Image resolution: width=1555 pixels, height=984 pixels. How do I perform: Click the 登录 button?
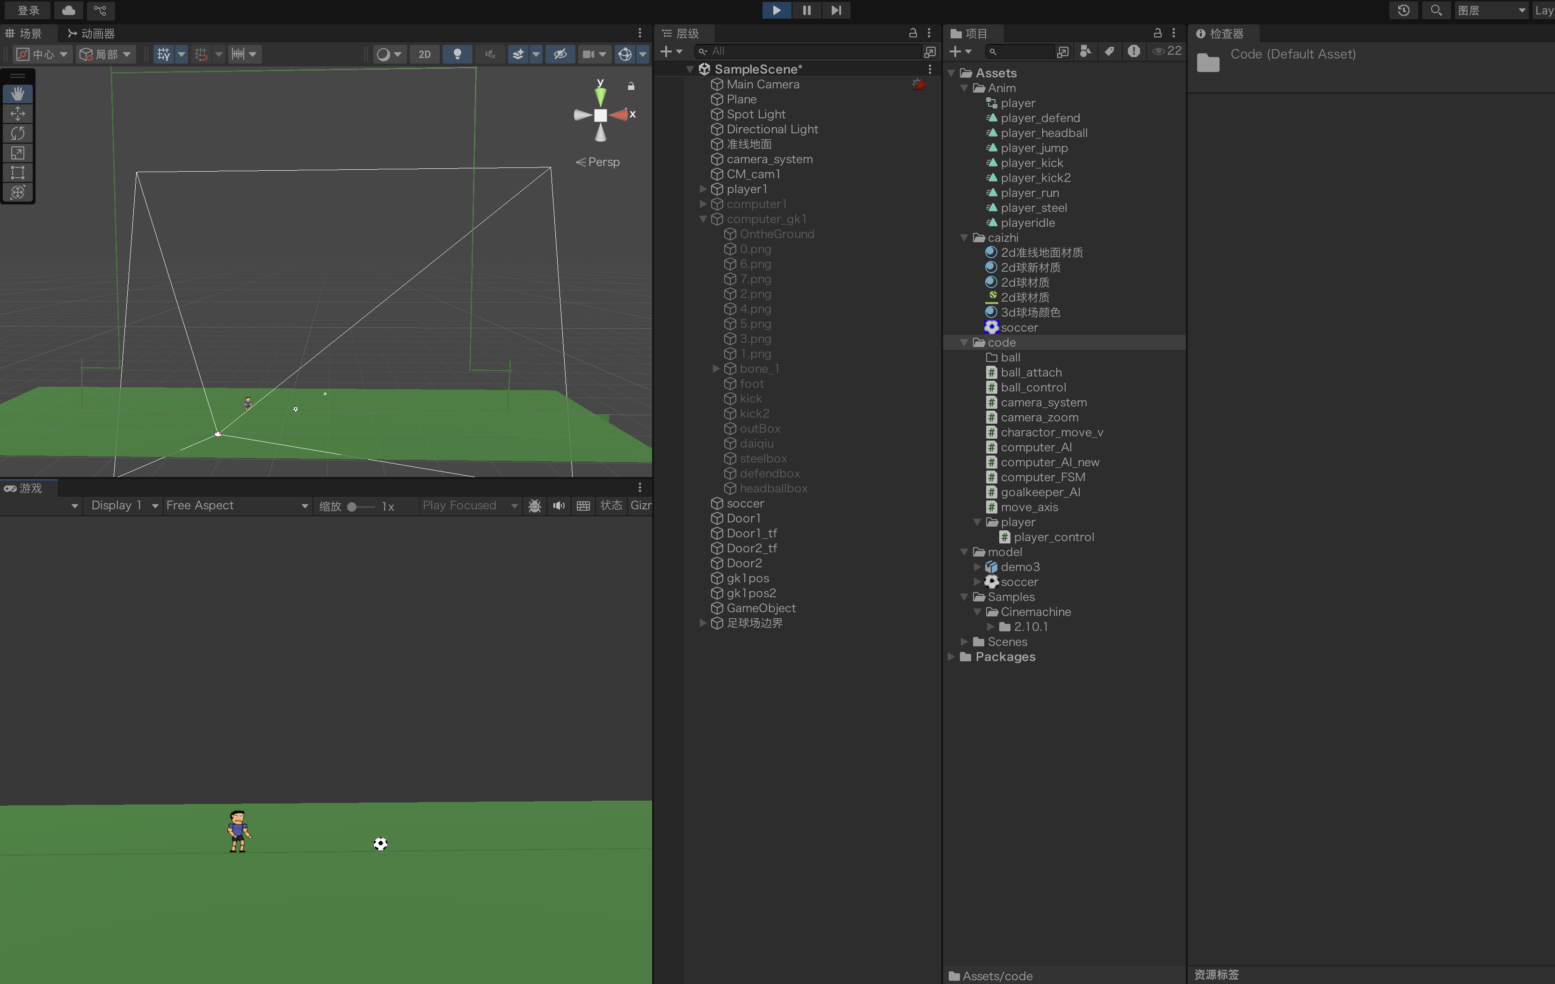[x=29, y=10]
